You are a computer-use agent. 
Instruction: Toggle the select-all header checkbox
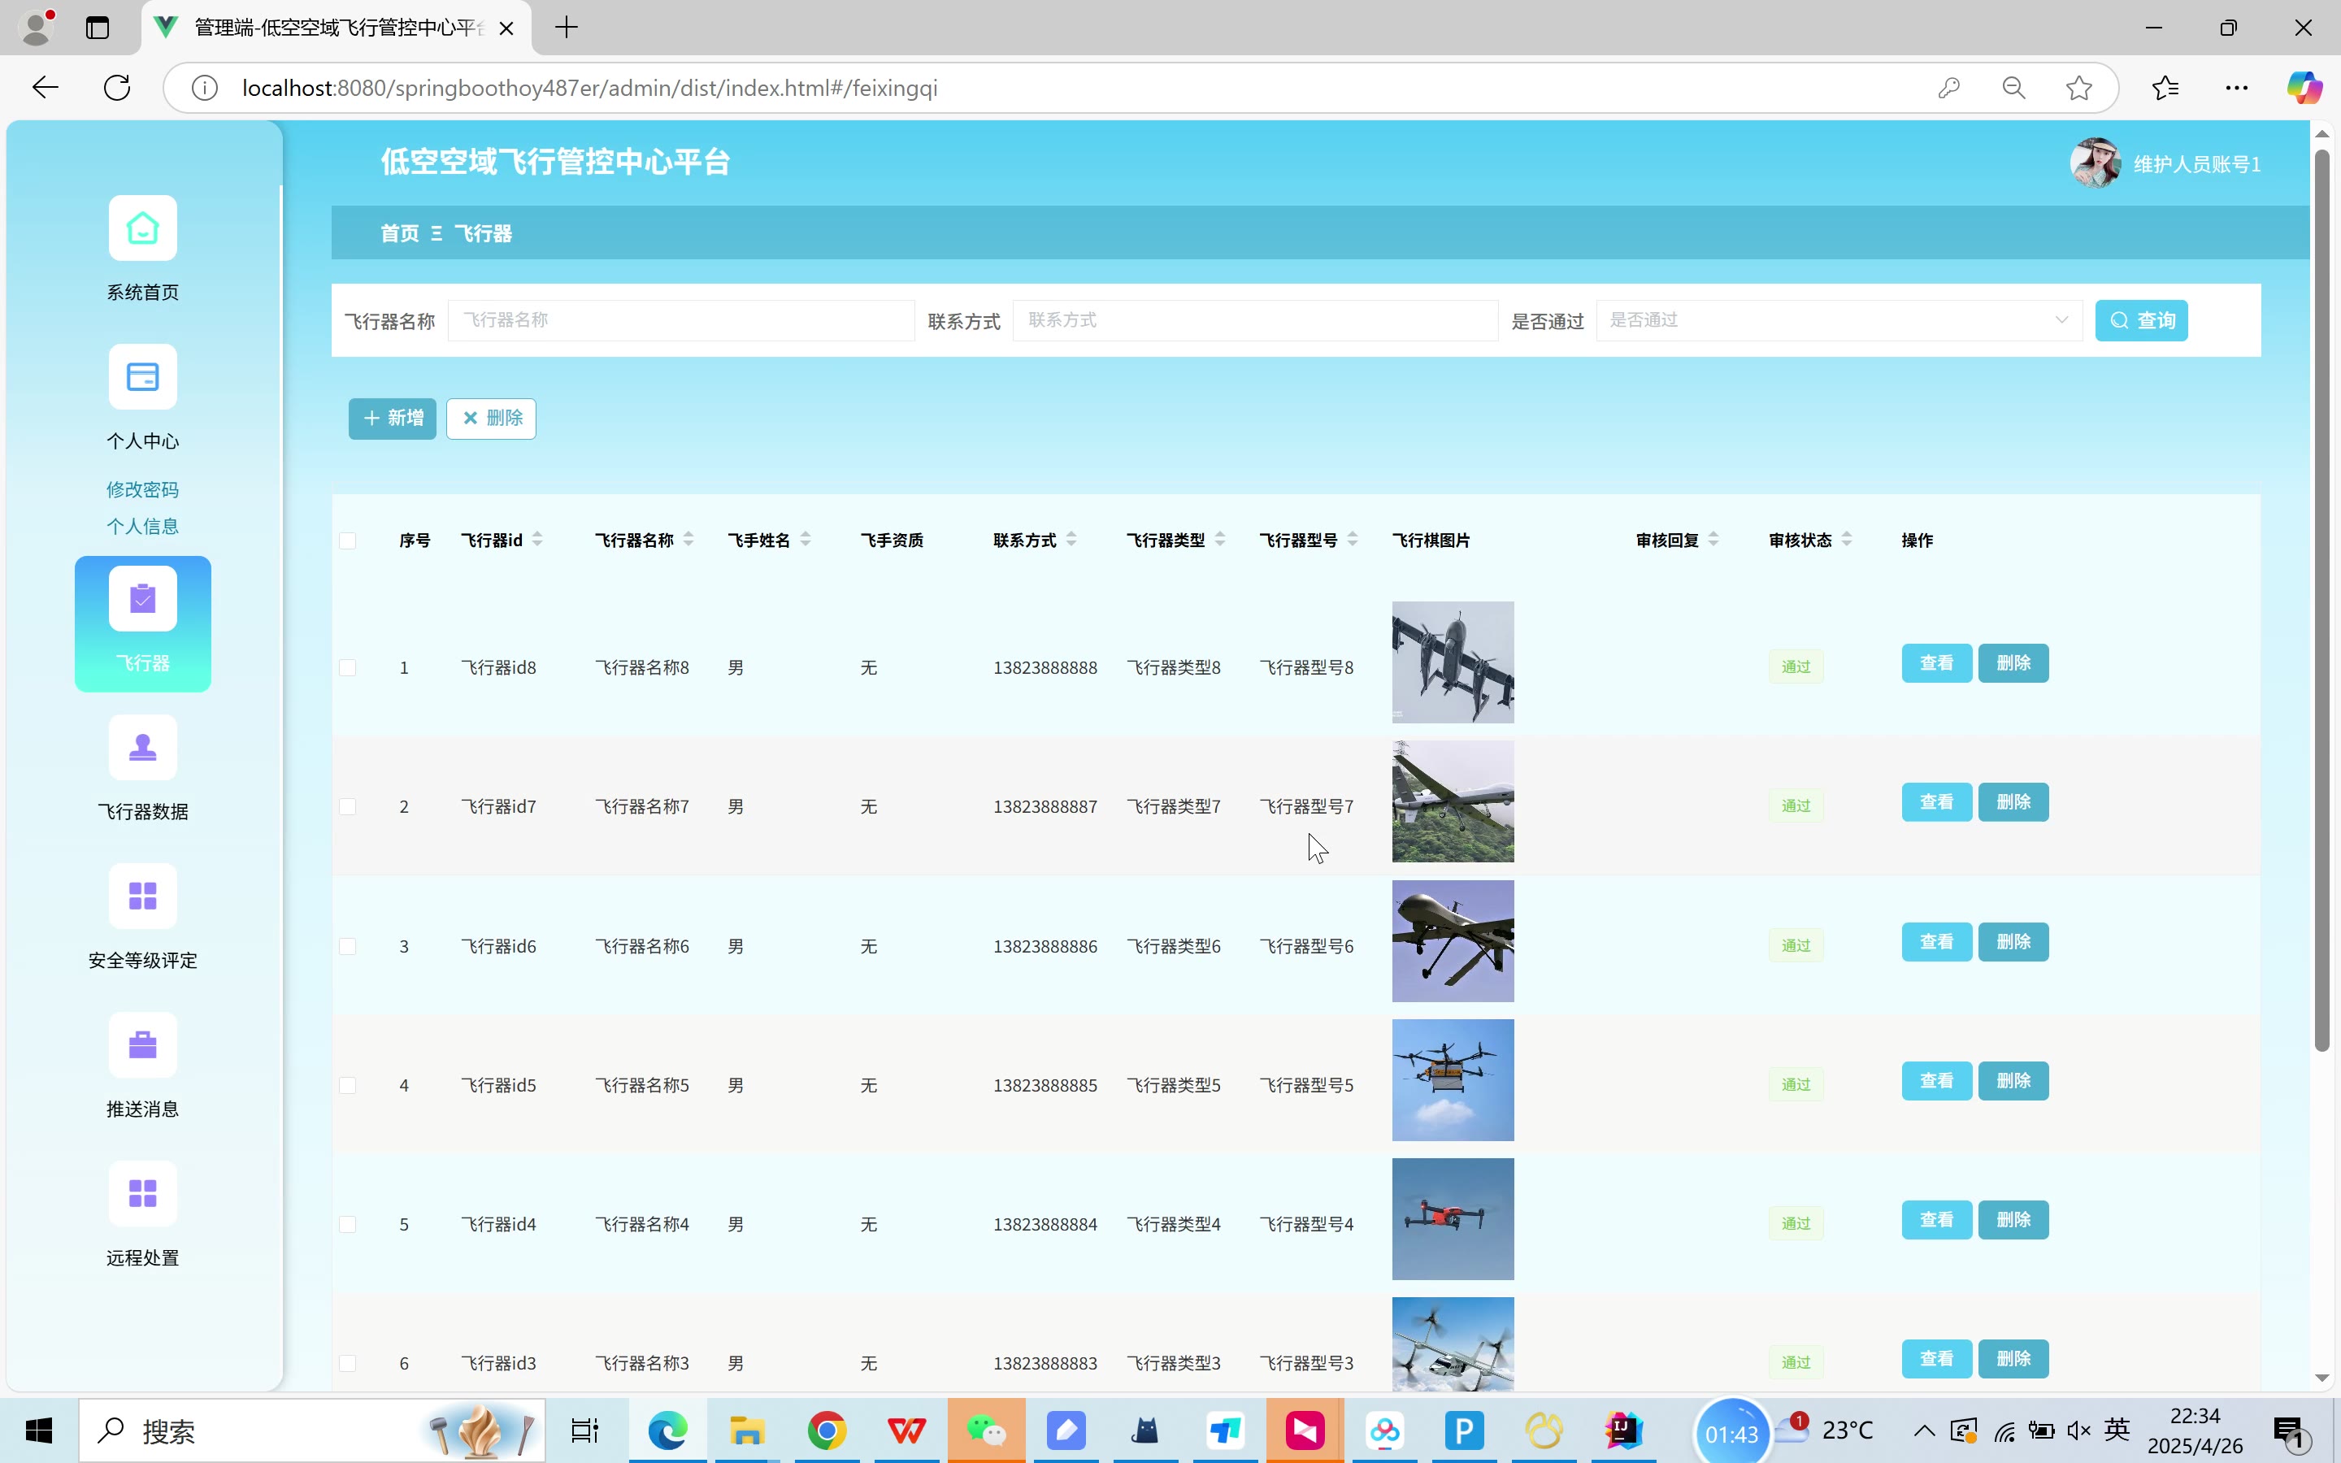click(347, 540)
